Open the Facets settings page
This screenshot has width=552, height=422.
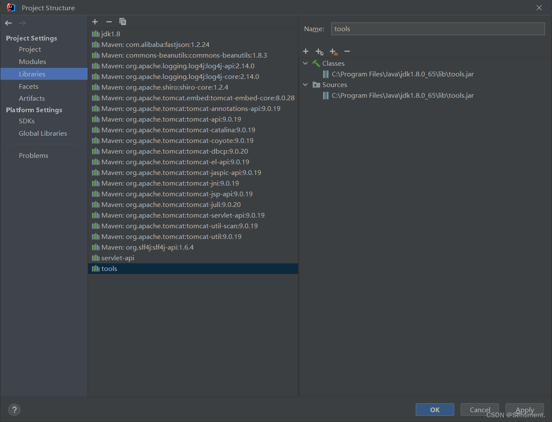(29, 86)
